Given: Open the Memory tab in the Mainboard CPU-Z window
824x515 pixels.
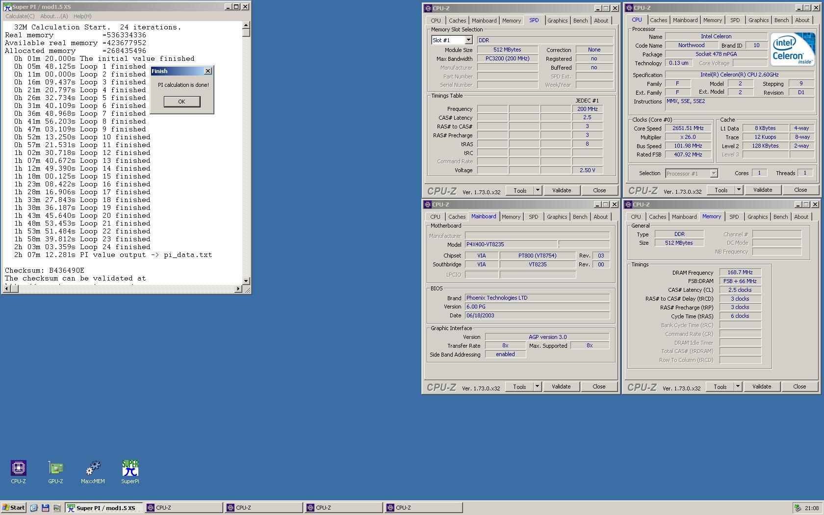Looking at the screenshot, I should 511,217.
